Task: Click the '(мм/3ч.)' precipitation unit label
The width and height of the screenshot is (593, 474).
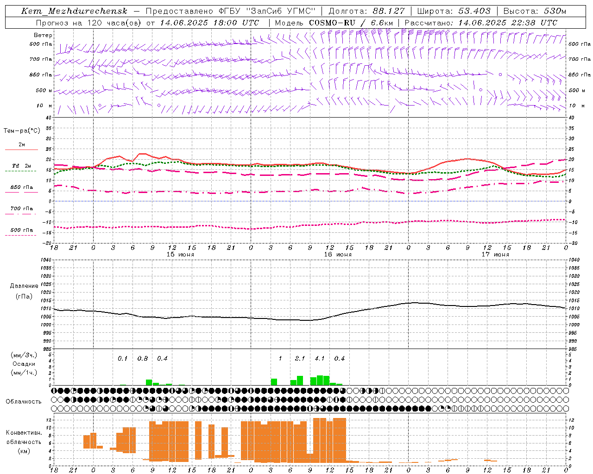Action: coord(24,355)
